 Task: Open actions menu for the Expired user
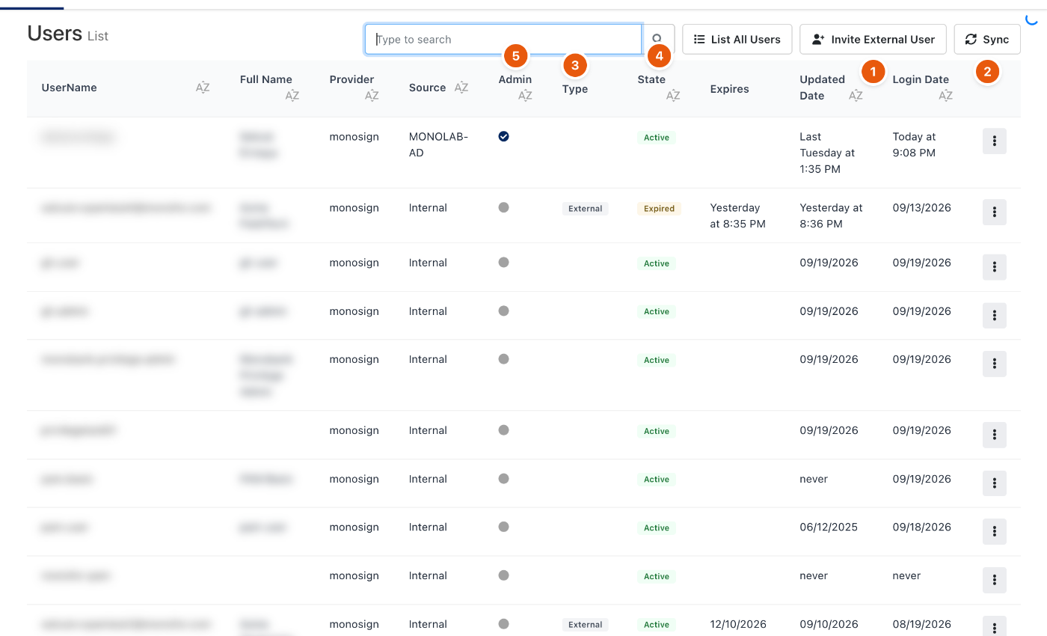995,212
